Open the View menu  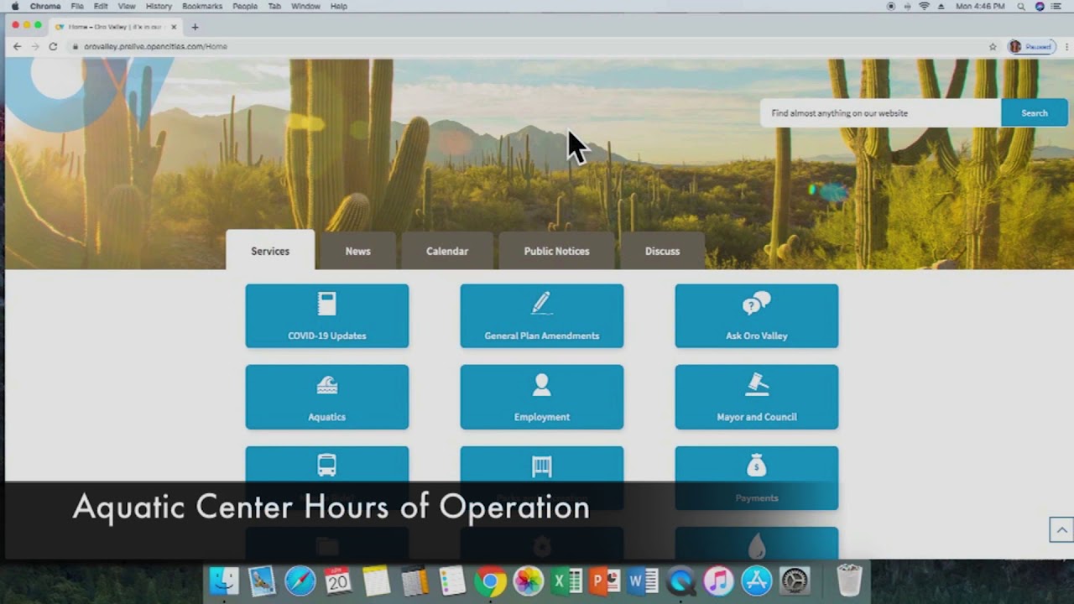coord(127,6)
